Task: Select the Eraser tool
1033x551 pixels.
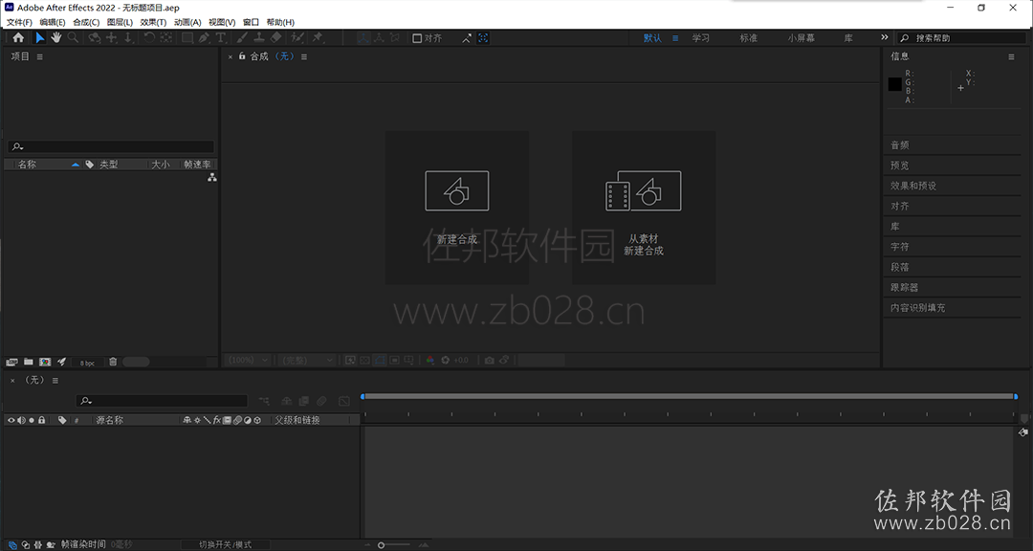Action: 276,37
